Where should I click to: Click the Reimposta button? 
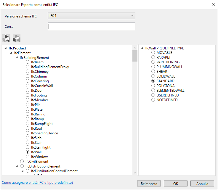(x=149, y=183)
